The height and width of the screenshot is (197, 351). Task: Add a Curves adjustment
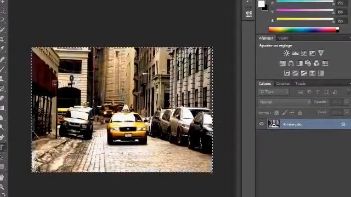304,53
